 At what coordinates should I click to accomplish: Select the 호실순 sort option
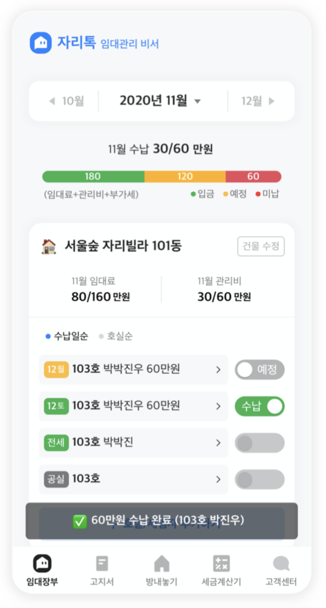116,336
